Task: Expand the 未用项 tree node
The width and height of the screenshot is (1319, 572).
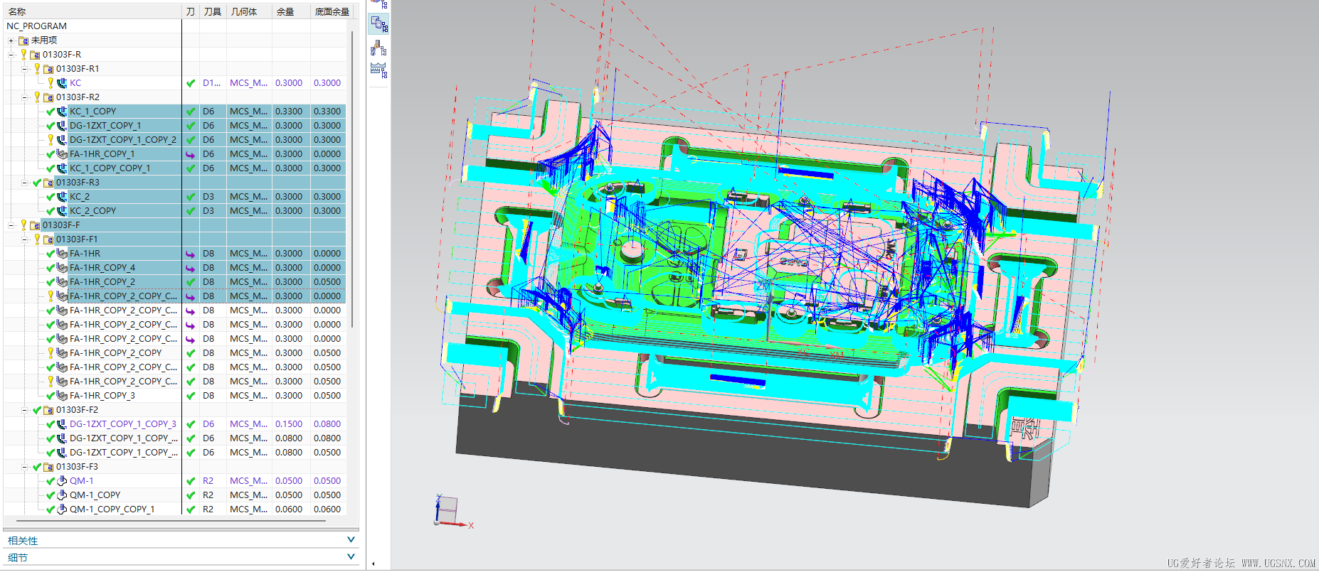Action: pos(11,41)
